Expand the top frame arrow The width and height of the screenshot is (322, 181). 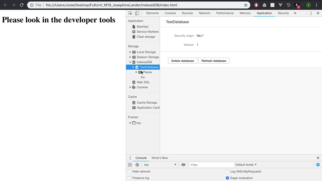coord(130,123)
